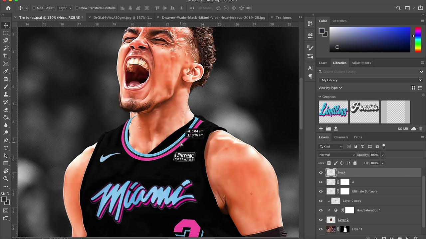Select the Dodge tool
Image resolution: width=426 pixels, height=239 pixels.
click(x=6, y=133)
